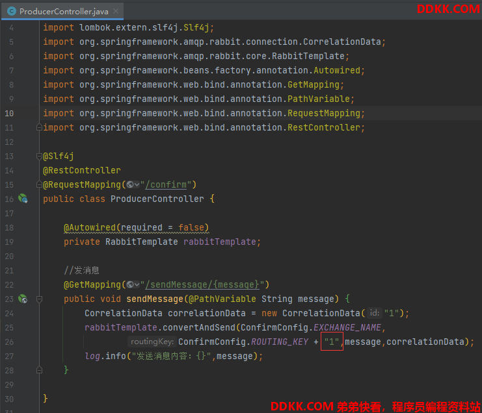This screenshot has width=482, height=413.
Task: Click the new CorrelationData constructor call
Action: click(334, 313)
